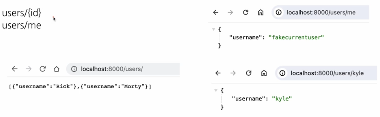This screenshot has width=380, height=117.
Task: Open site info for localhost:8000/users/ URL
Action: coord(74,69)
